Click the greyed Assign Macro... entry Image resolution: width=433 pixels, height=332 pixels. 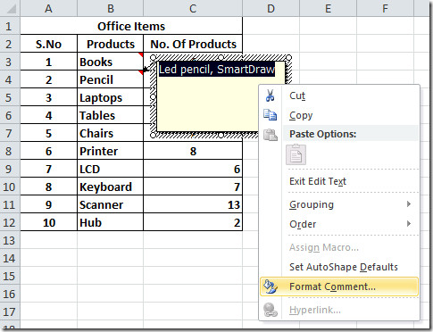(x=339, y=247)
